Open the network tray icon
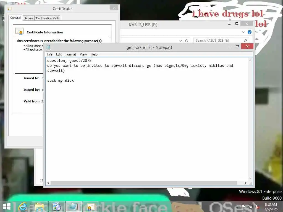Image resolution: width=283 pixels, height=212 pixels. pyautogui.click(x=250, y=206)
